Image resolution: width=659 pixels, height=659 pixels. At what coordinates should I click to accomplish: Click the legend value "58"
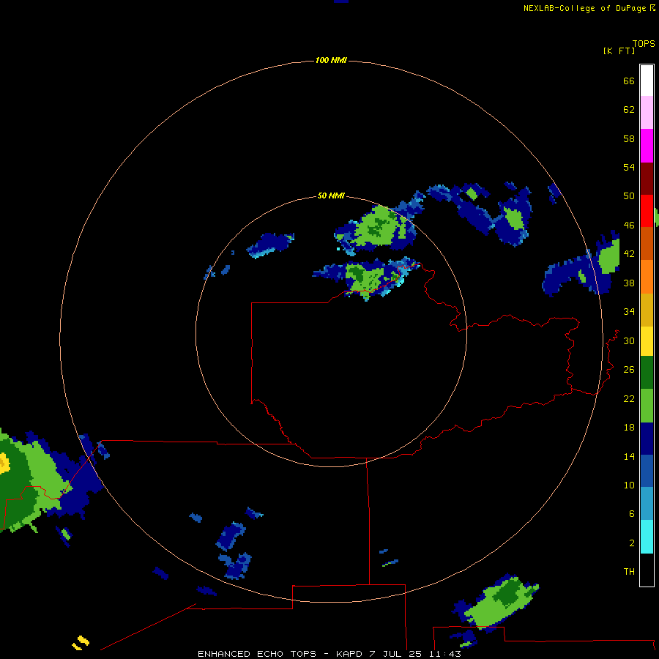coord(629,138)
